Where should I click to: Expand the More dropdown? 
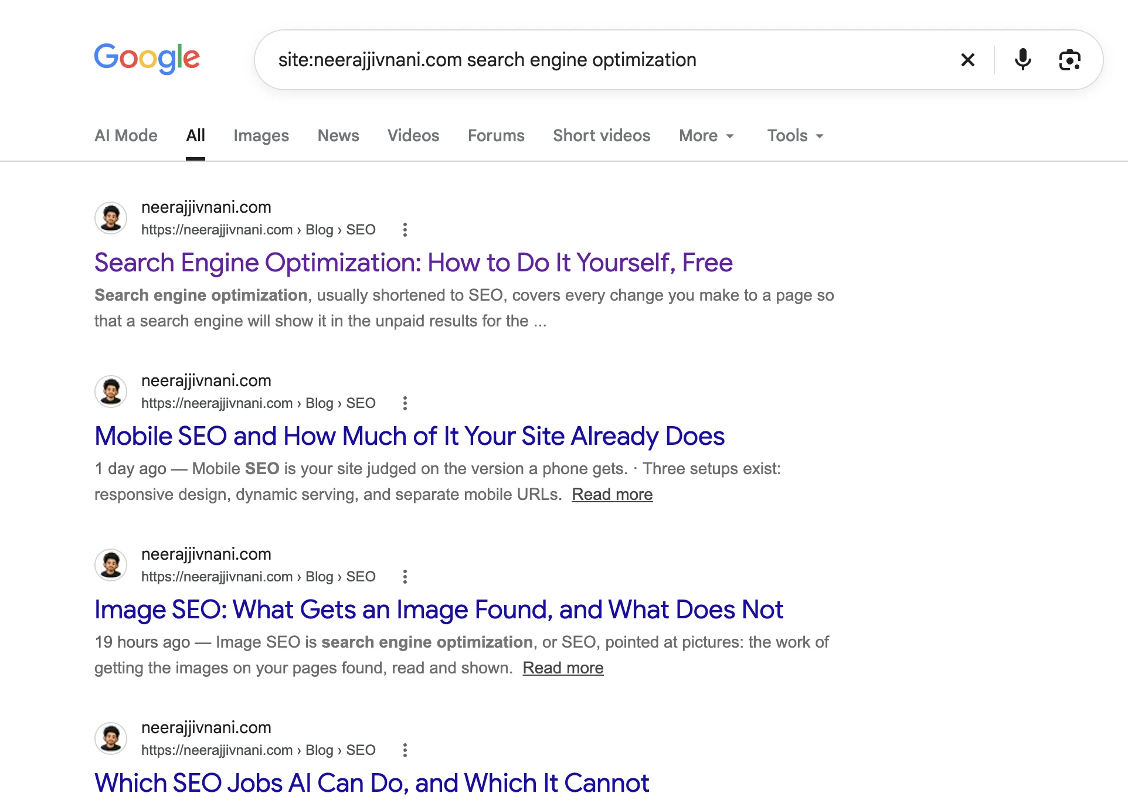tap(706, 136)
